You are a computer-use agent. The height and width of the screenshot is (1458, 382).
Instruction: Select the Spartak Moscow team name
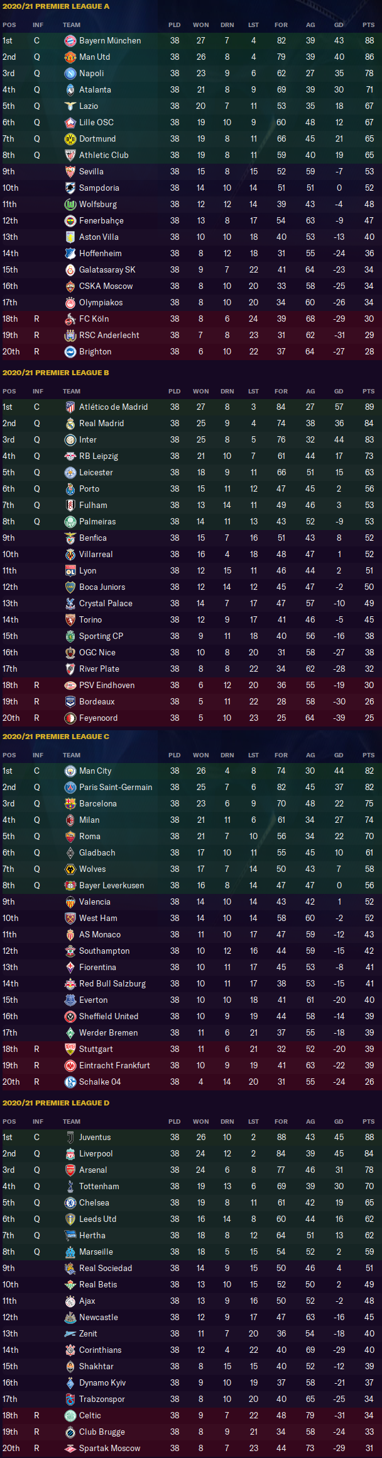110,1448
